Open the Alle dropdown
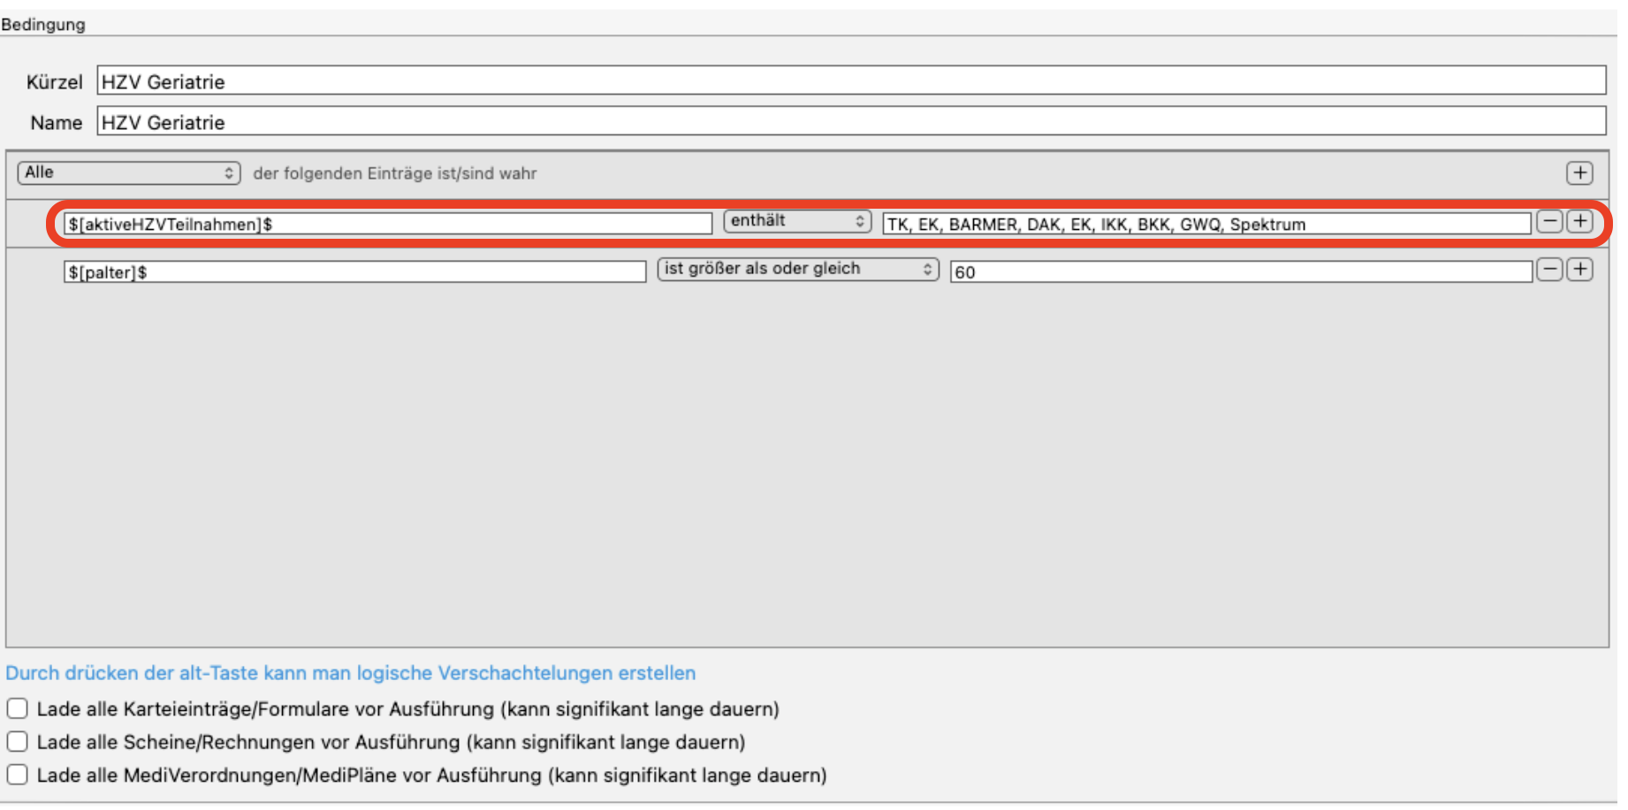This screenshot has height=810, width=1628. [129, 173]
